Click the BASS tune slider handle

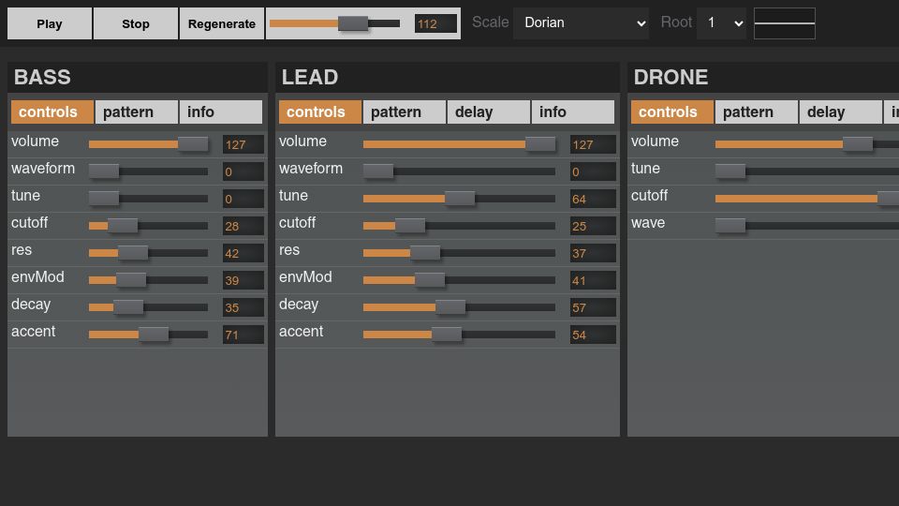(104, 199)
